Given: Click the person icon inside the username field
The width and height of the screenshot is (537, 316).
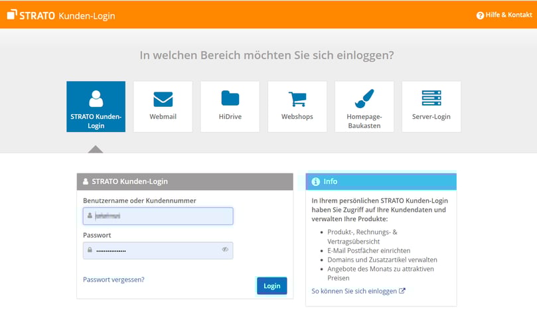Looking at the screenshot, I should click(90, 216).
